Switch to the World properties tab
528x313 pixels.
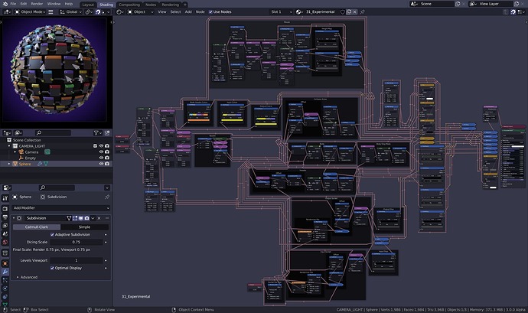click(x=5, y=242)
